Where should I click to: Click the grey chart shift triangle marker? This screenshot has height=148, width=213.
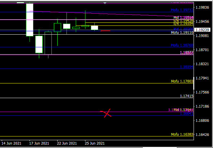coord(105,3)
